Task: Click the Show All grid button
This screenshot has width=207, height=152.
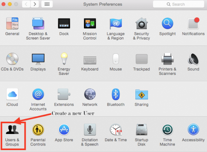Action: pos(47,4)
